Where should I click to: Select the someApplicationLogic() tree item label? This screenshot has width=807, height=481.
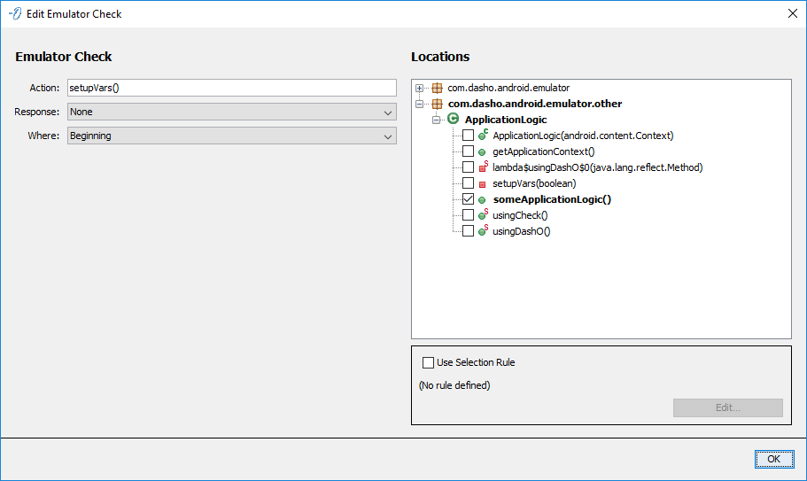[x=552, y=199]
